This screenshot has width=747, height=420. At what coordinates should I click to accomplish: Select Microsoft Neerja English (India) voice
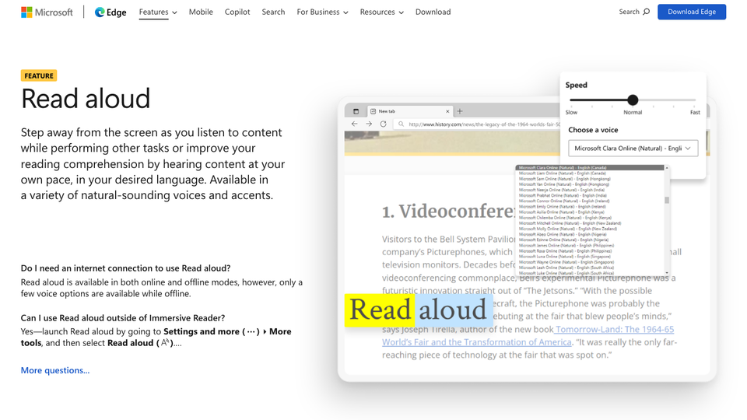point(562,190)
